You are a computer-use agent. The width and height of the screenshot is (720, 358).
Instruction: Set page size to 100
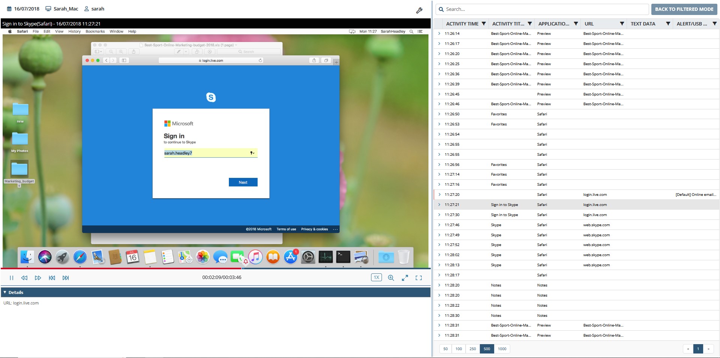point(458,349)
